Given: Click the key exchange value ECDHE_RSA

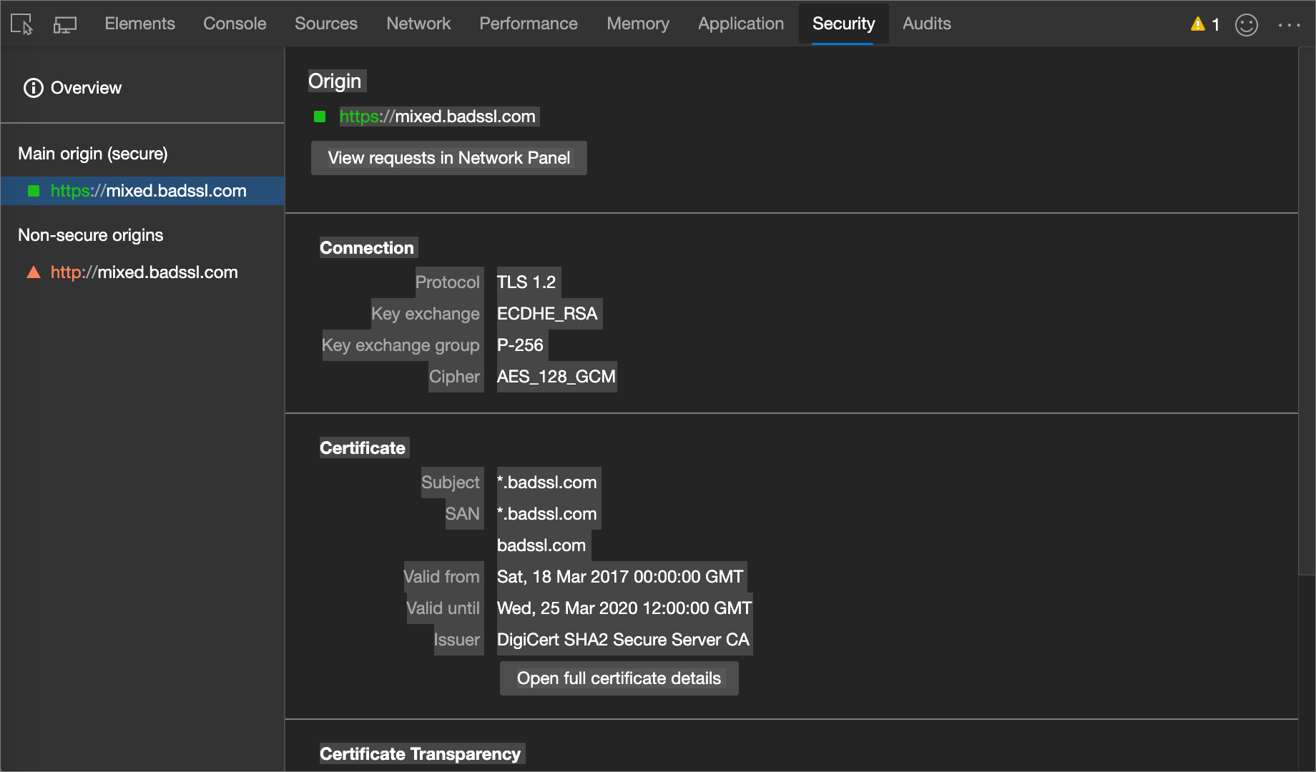Looking at the screenshot, I should coord(547,314).
